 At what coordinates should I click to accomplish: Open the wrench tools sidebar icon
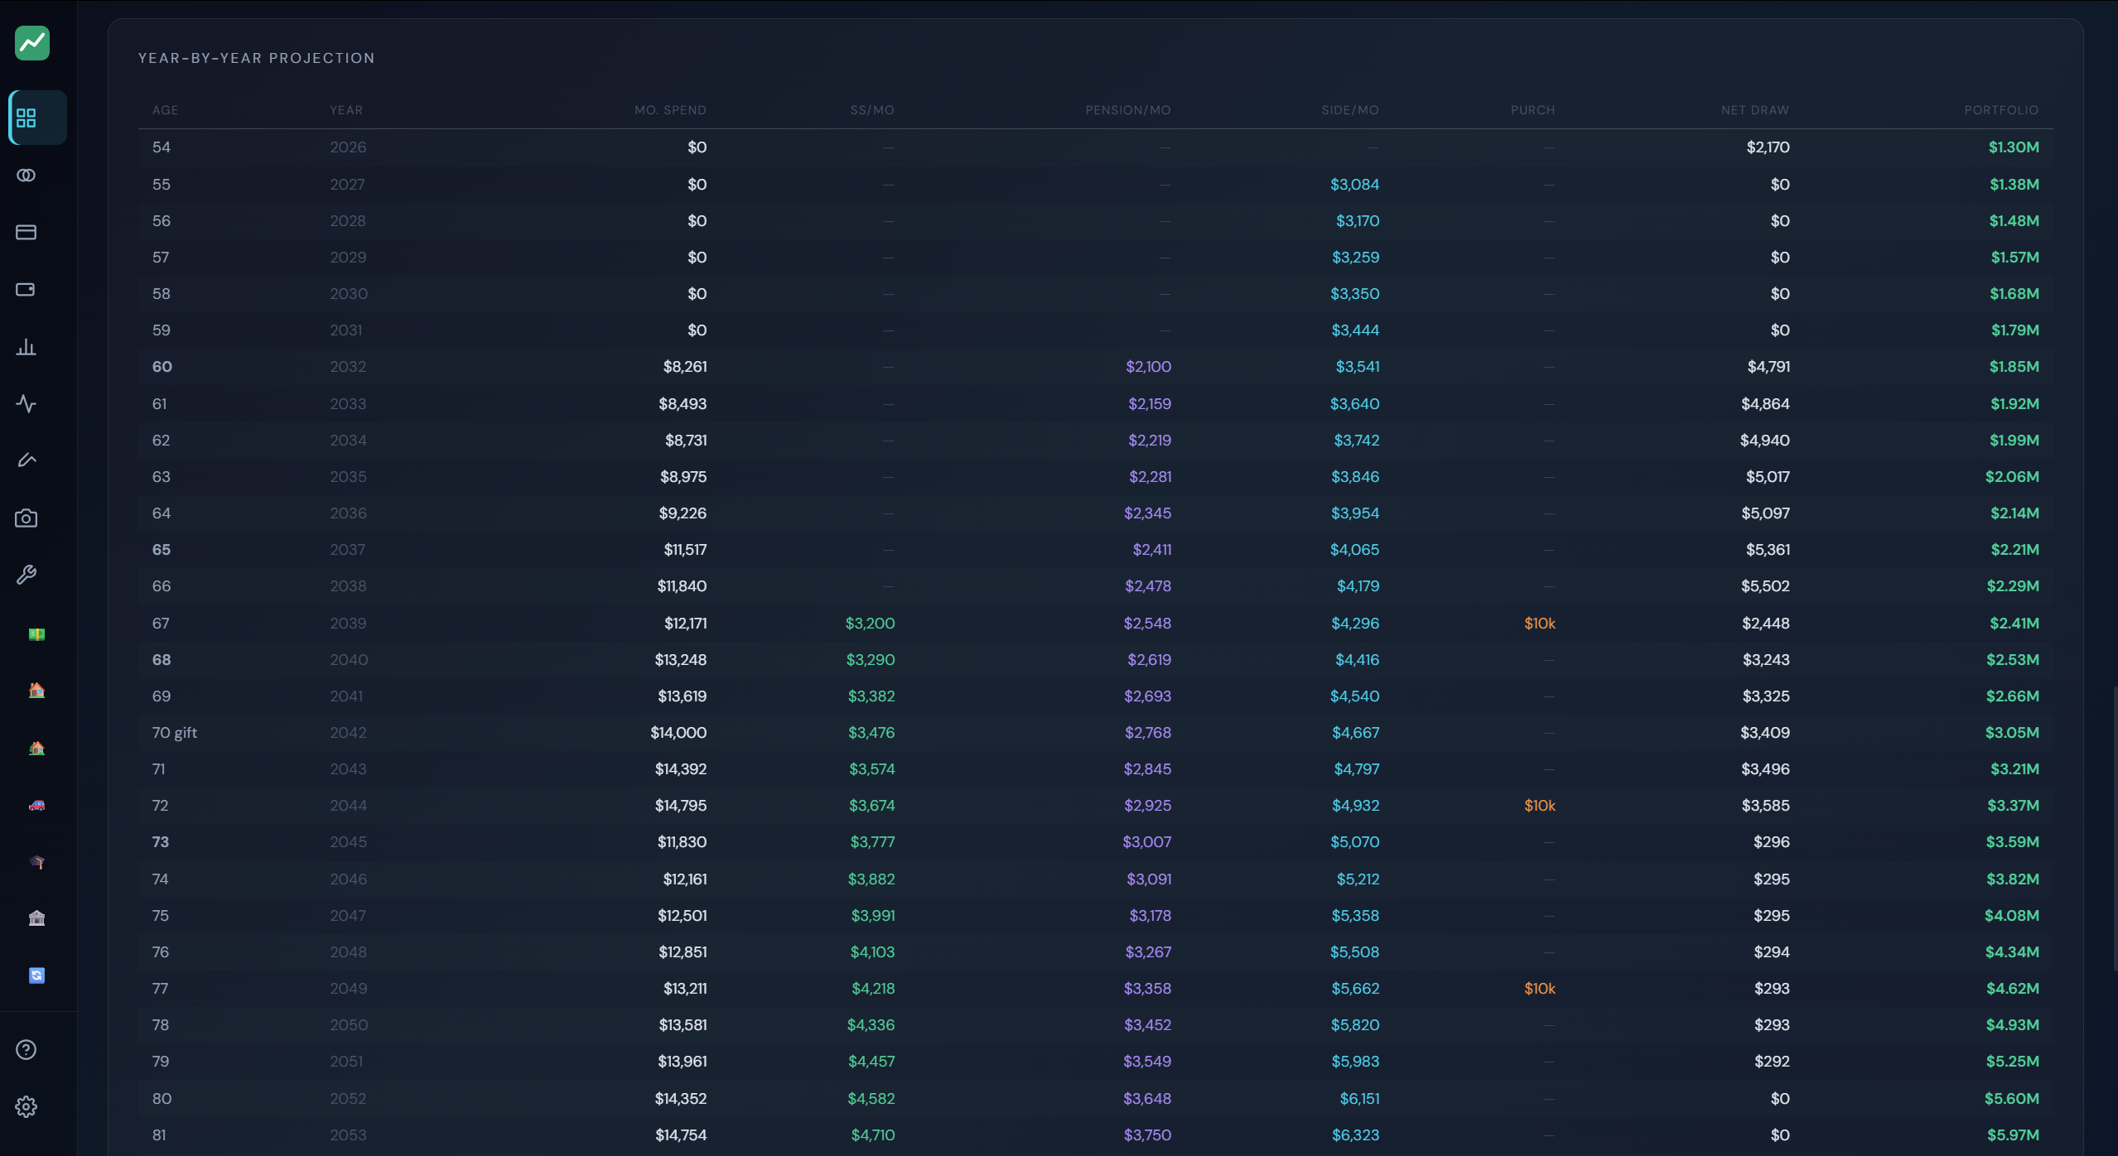coord(27,575)
